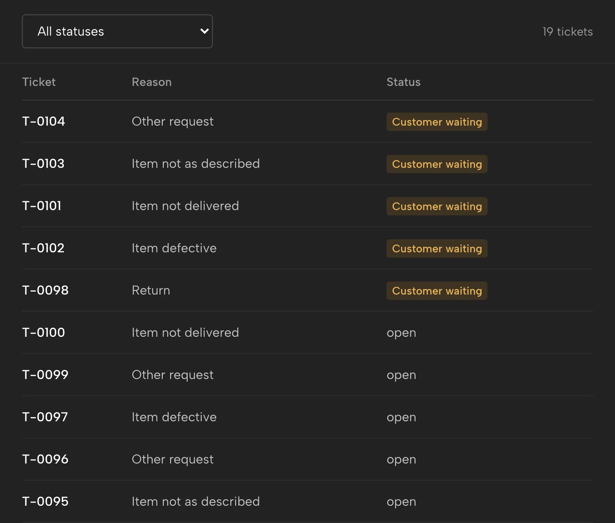Select ticket T-0101
Viewport: 615px width, 523px height.
click(x=42, y=206)
